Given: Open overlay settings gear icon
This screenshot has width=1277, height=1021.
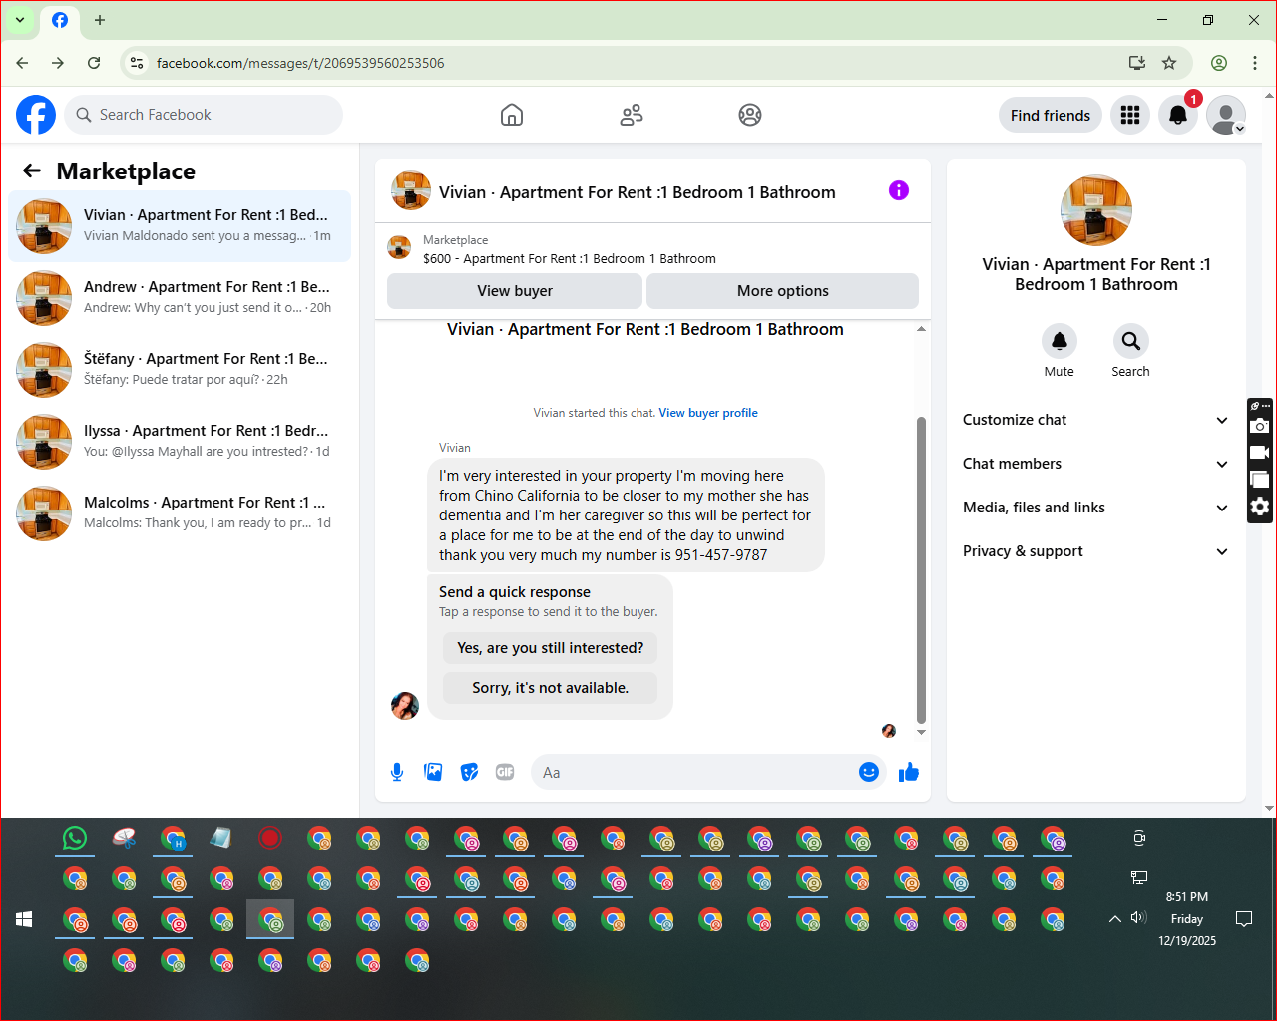Looking at the screenshot, I should coord(1260,507).
